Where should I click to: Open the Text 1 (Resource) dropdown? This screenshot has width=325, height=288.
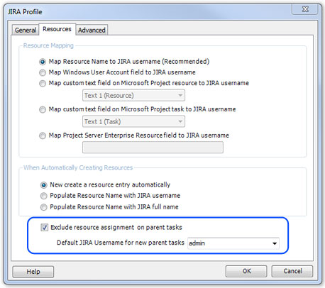(x=133, y=95)
